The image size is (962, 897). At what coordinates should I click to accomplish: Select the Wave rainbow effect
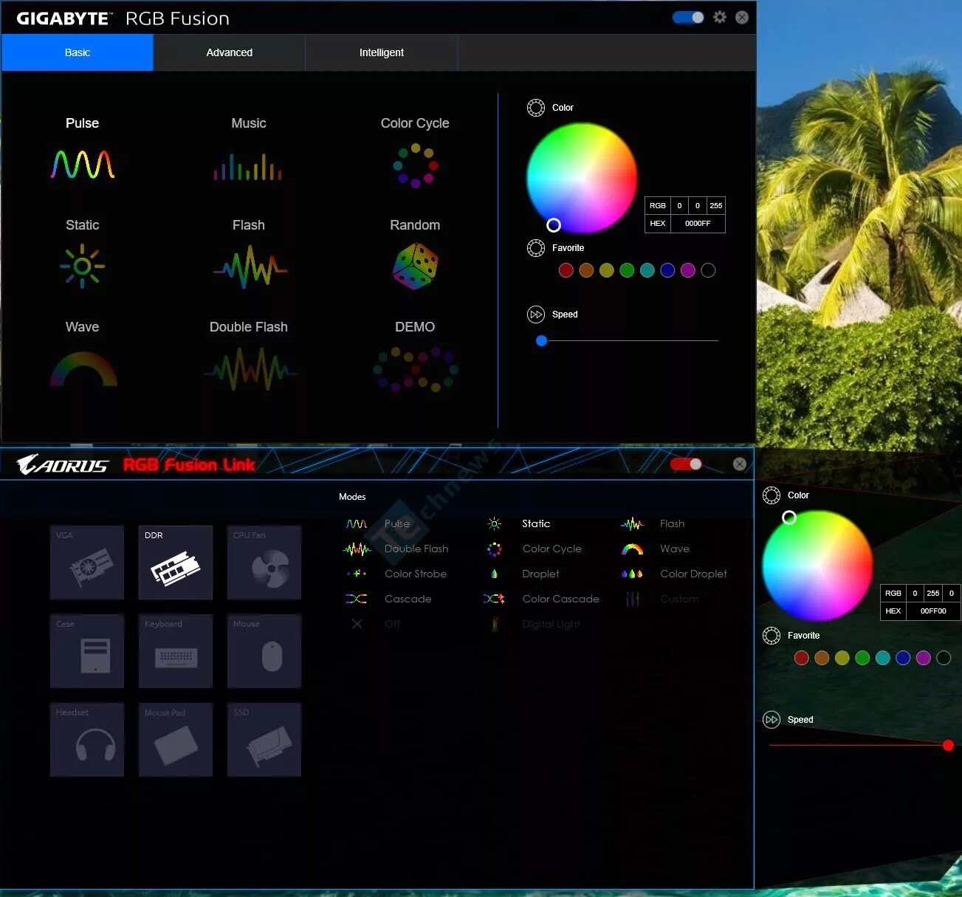(82, 368)
